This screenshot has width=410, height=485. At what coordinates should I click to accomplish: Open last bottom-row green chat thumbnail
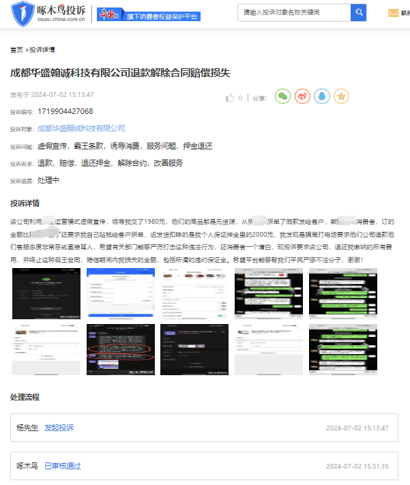pos(343,349)
